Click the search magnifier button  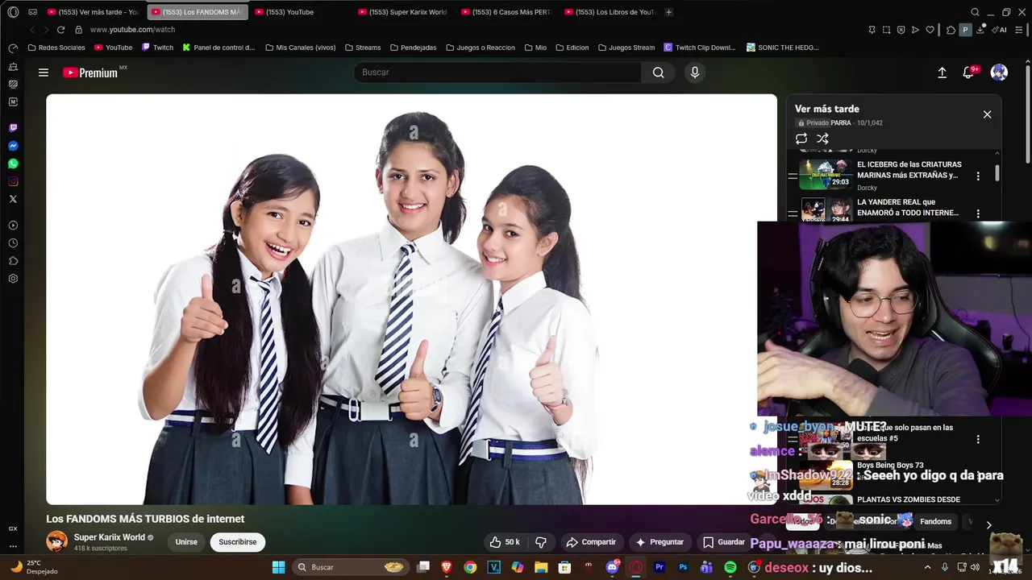[659, 72]
